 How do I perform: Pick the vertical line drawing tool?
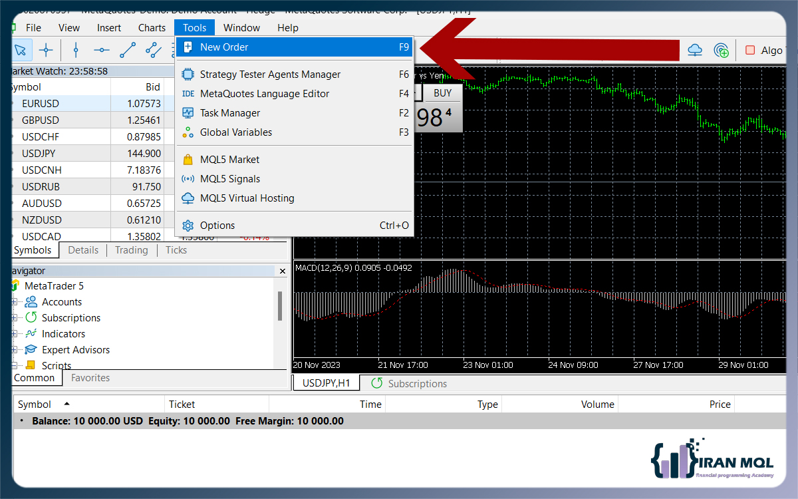point(76,50)
